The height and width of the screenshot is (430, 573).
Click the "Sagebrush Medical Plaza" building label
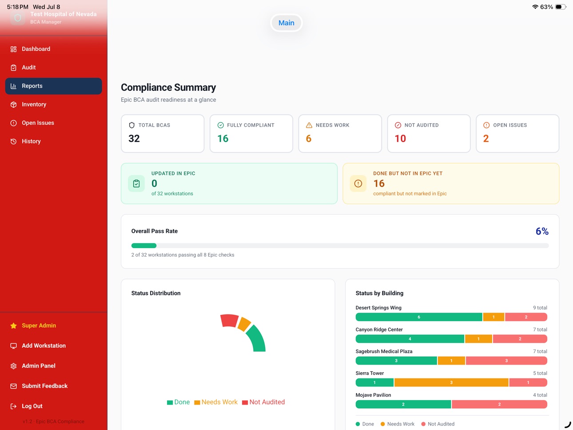pos(384,351)
